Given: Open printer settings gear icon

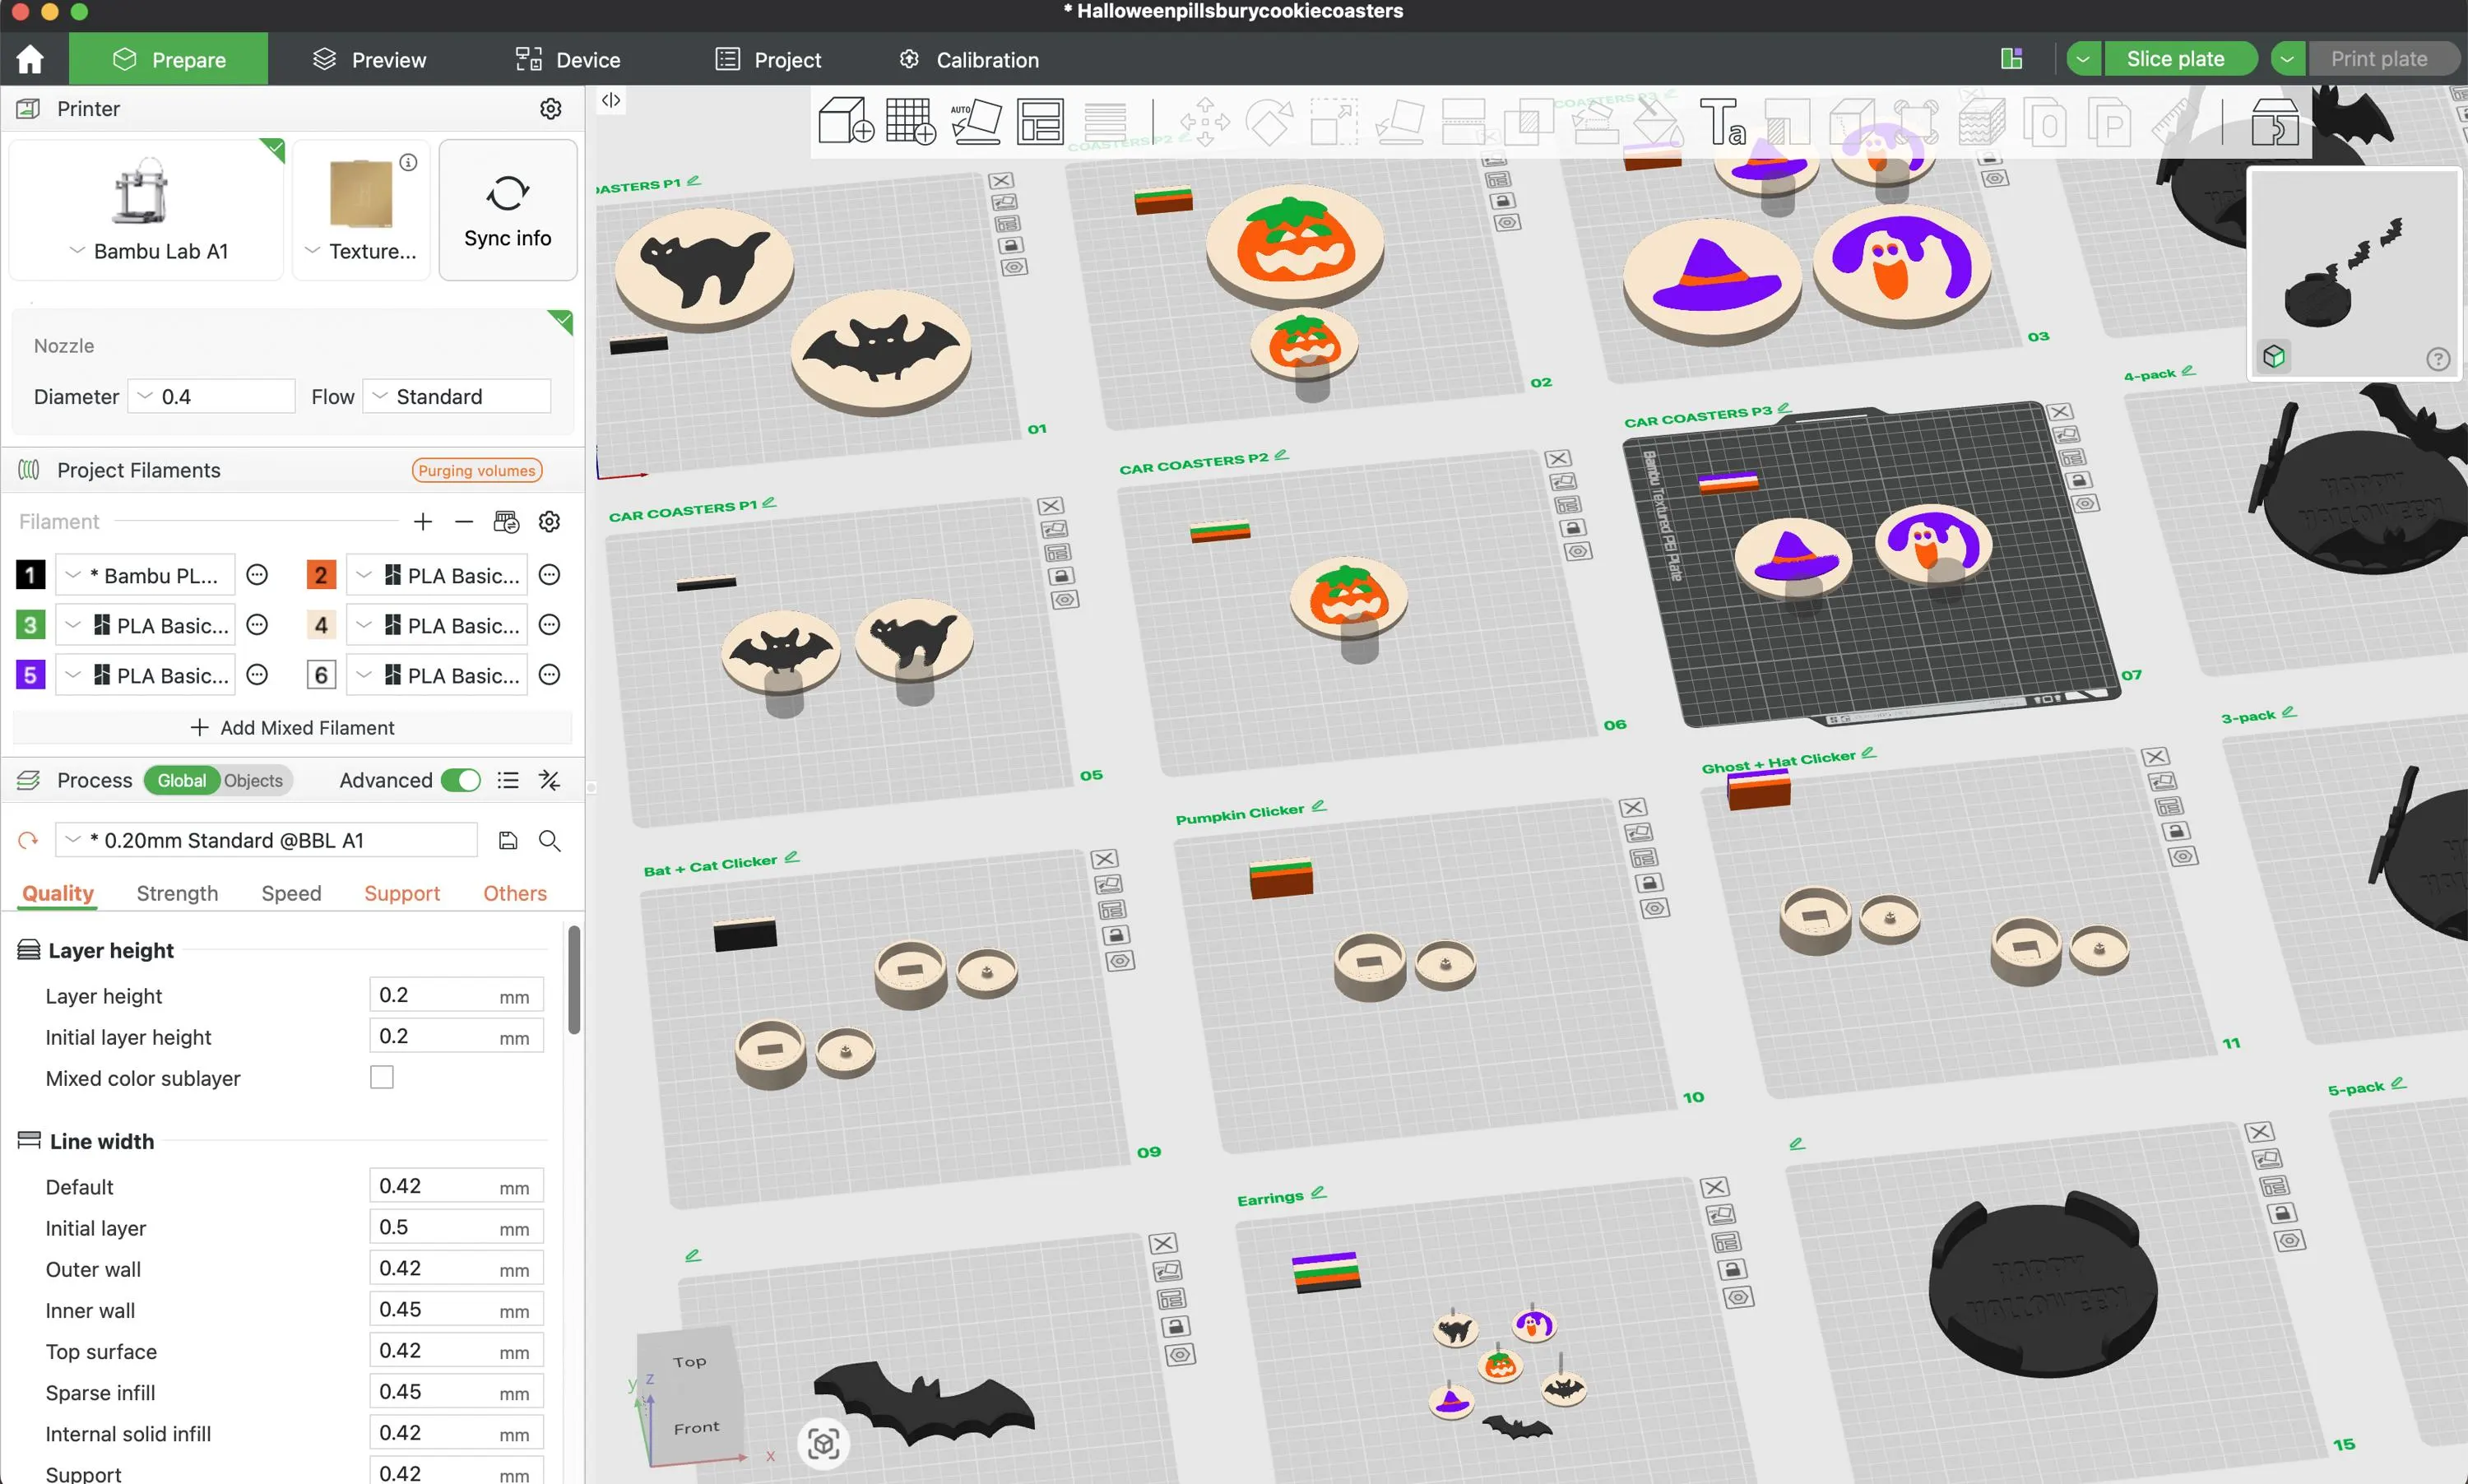Looking at the screenshot, I should point(550,108).
